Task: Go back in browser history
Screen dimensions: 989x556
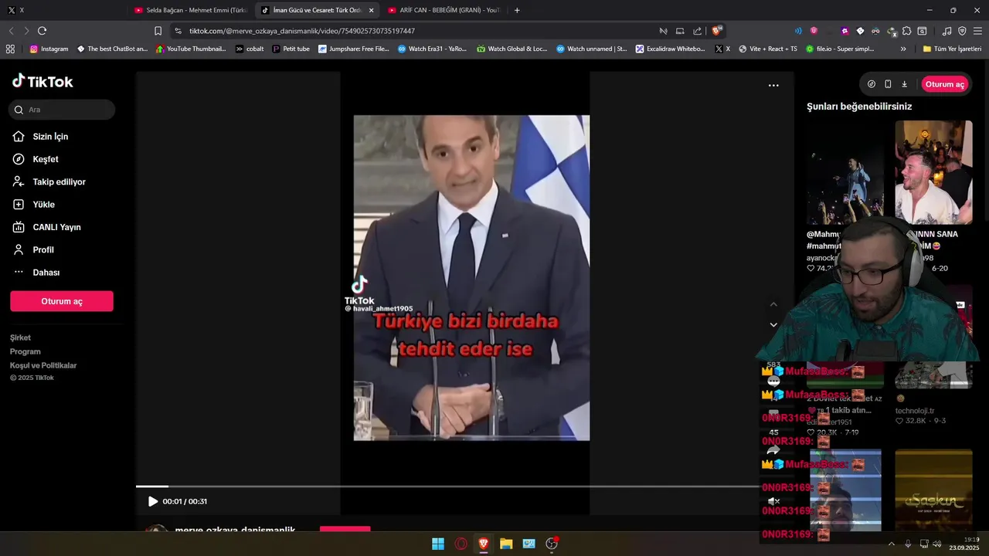Action: pyautogui.click(x=11, y=31)
